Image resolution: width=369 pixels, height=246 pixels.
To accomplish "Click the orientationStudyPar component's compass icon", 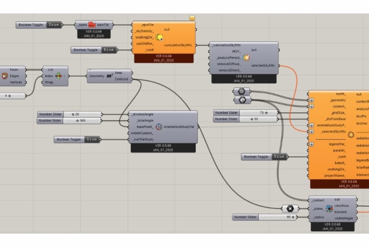I will click(x=159, y=127).
